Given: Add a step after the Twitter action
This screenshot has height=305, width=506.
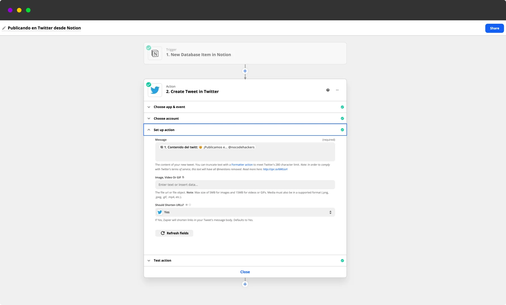Looking at the screenshot, I should pyautogui.click(x=245, y=284).
